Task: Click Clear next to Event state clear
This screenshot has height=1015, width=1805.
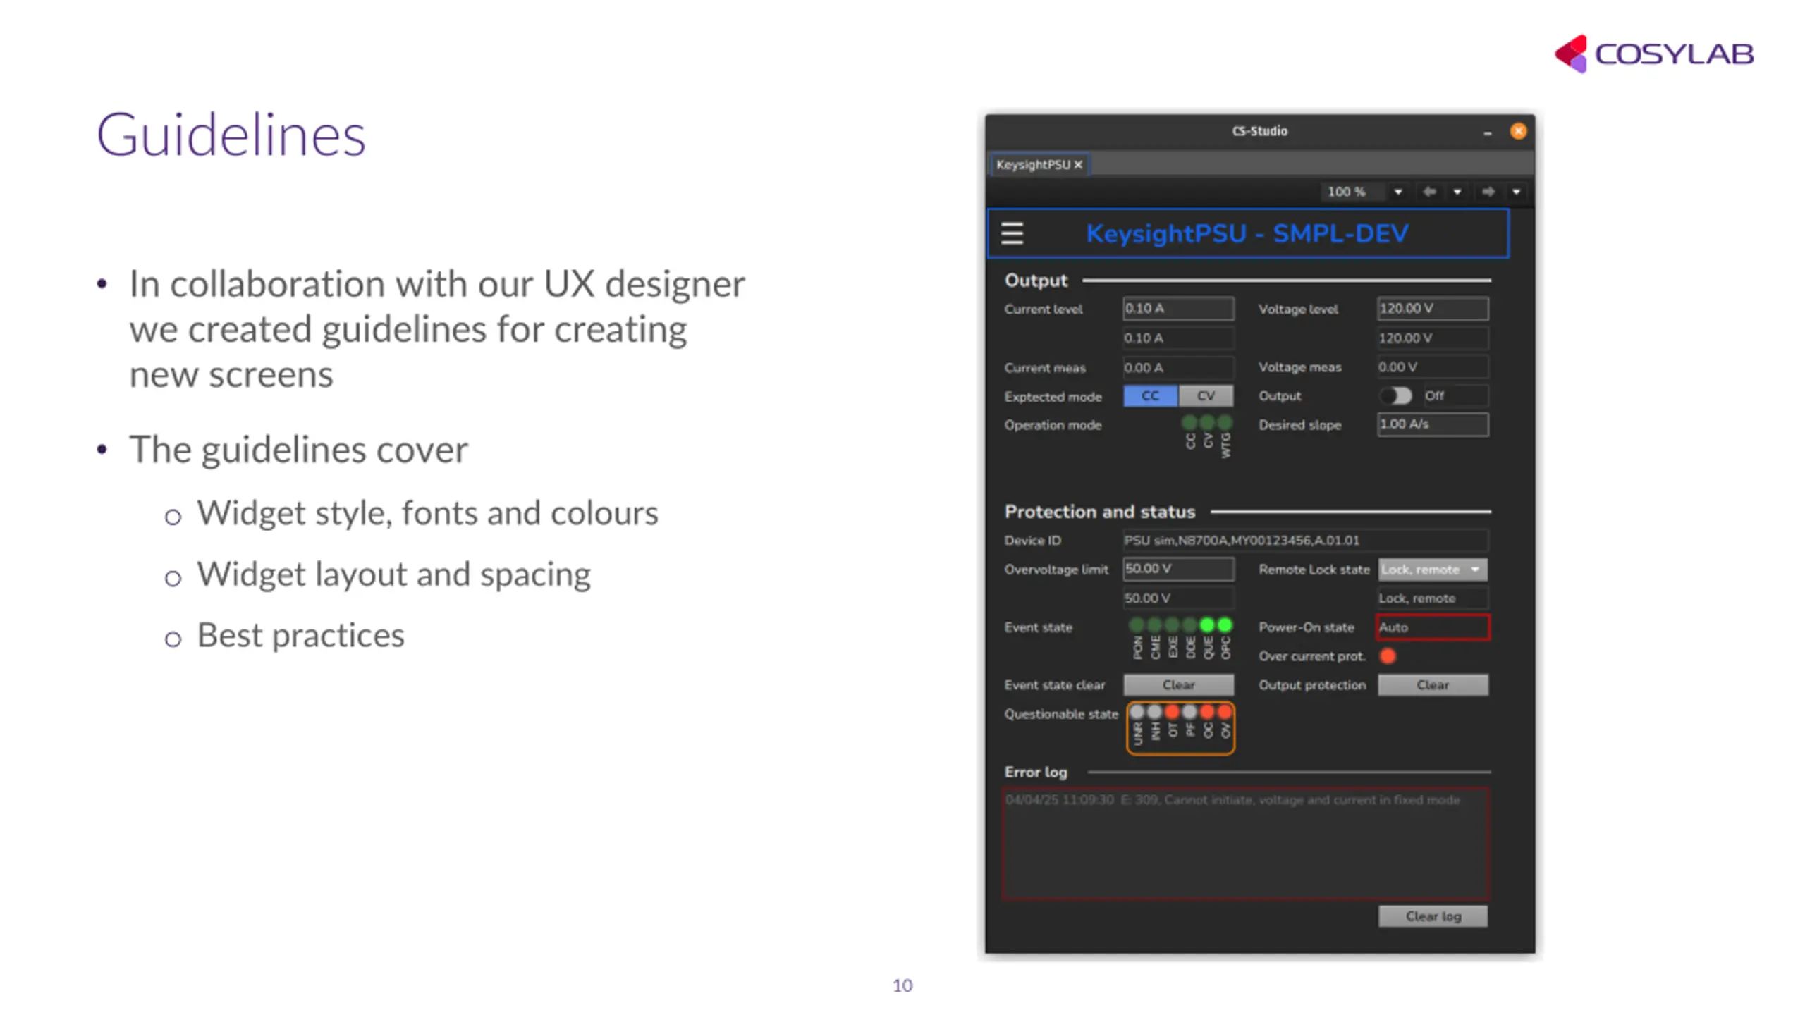Action: coord(1179,685)
